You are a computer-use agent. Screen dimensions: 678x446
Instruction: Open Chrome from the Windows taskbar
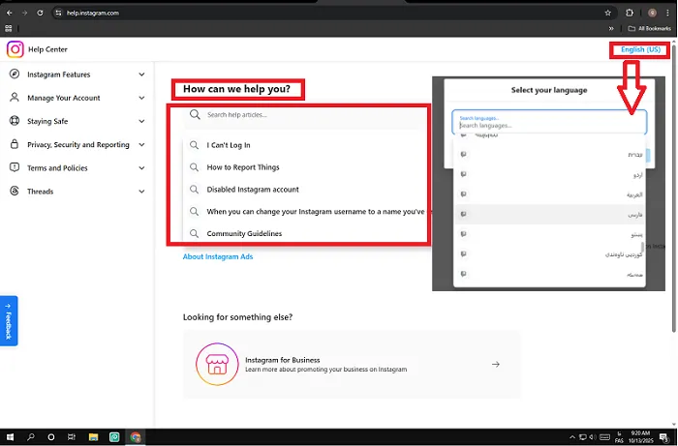click(136, 437)
